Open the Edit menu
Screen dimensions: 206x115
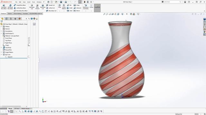coord(20,2)
